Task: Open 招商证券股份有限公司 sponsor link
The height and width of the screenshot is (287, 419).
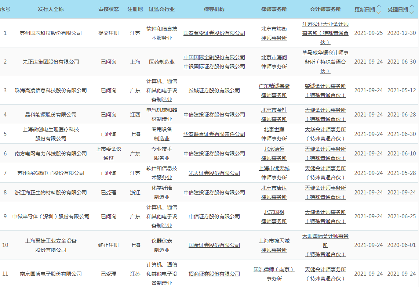Action: pyautogui.click(x=214, y=274)
